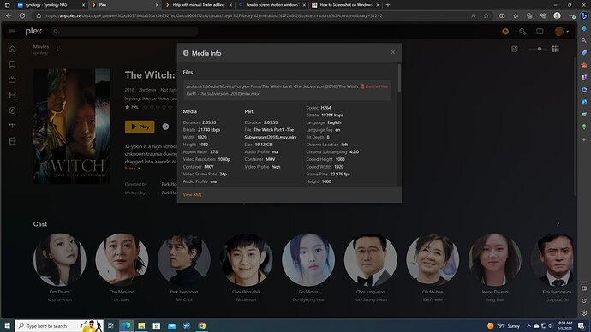Open the Plex account avatar menu

(x=561, y=32)
